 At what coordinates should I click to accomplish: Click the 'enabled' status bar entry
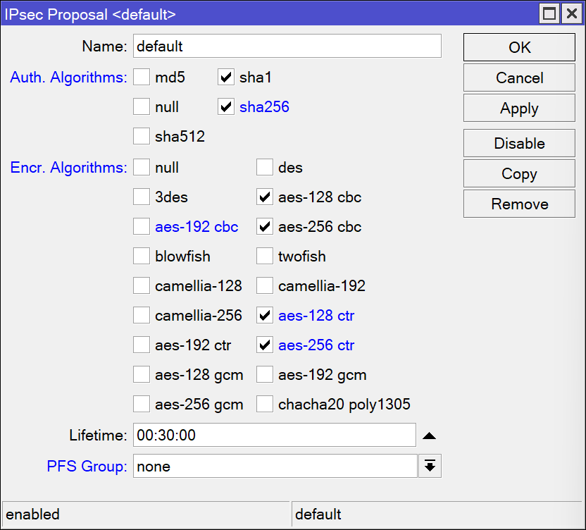(145, 514)
